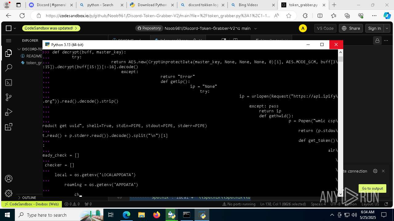This screenshot has width=394, height=221.
Task: Click the CodeSandbox square logo icon
Action: click(9, 28)
